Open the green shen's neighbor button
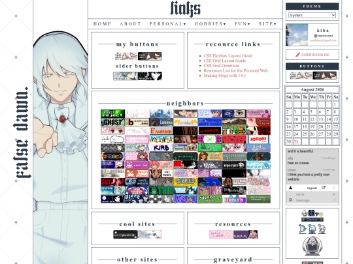The height and width of the screenshot is (264, 353). (210, 199)
